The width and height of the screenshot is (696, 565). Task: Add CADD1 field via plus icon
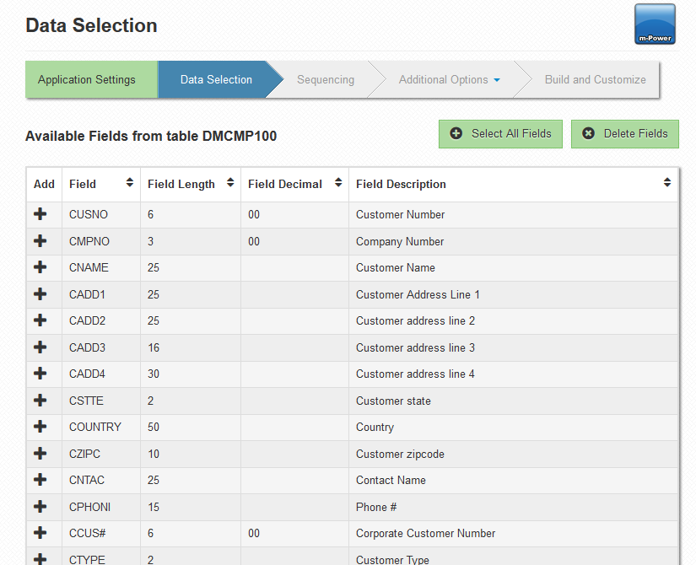coord(40,294)
